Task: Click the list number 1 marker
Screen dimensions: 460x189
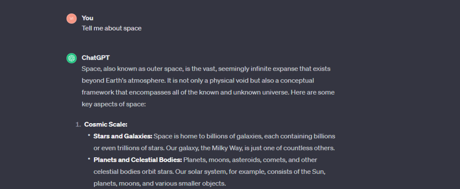Action: (77, 125)
